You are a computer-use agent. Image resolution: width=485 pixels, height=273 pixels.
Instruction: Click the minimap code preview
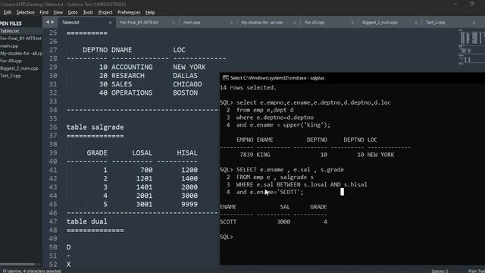point(471,47)
